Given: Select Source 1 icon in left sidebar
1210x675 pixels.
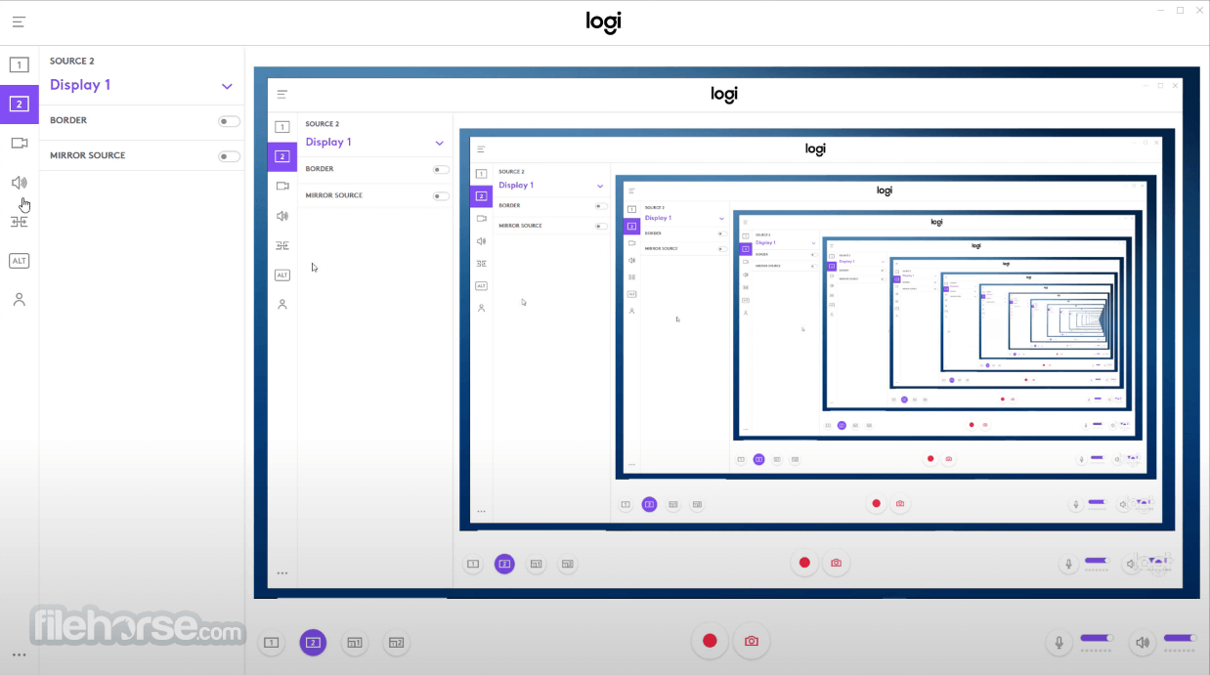Looking at the screenshot, I should pos(19,65).
